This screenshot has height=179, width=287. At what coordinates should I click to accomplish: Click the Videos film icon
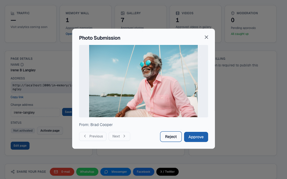(x=178, y=13)
